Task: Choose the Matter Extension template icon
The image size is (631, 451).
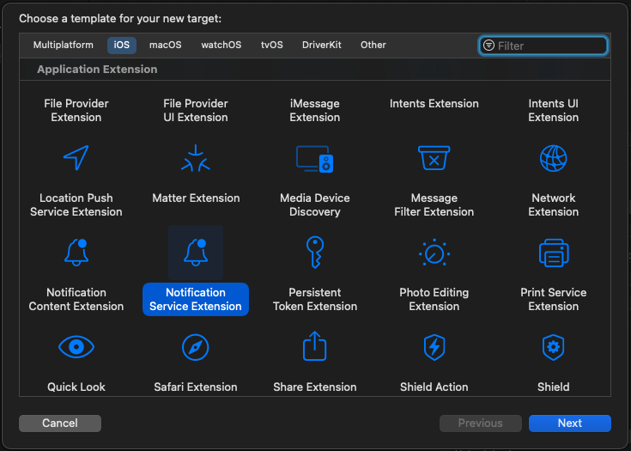Action: click(196, 159)
